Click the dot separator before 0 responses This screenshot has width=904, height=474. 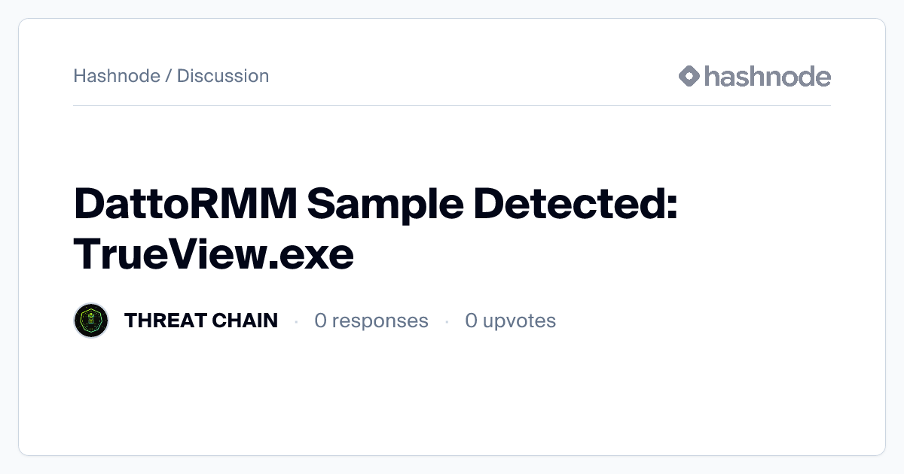(296, 321)
